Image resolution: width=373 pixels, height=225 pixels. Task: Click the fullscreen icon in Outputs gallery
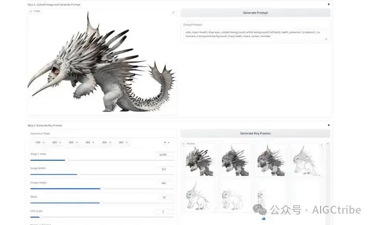coord(321,145)
